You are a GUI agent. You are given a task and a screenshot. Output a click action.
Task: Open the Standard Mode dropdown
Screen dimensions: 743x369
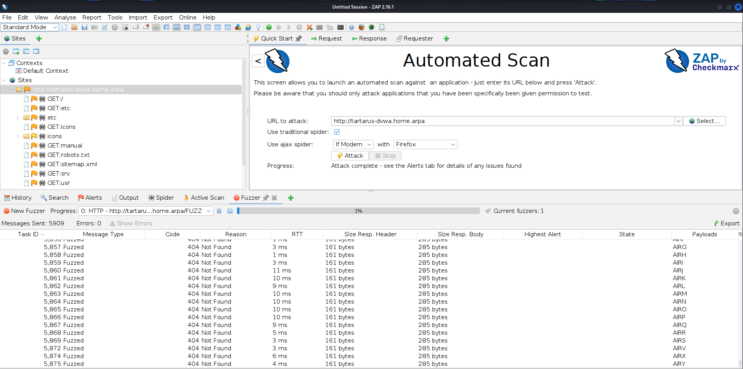tap(30, 27)
